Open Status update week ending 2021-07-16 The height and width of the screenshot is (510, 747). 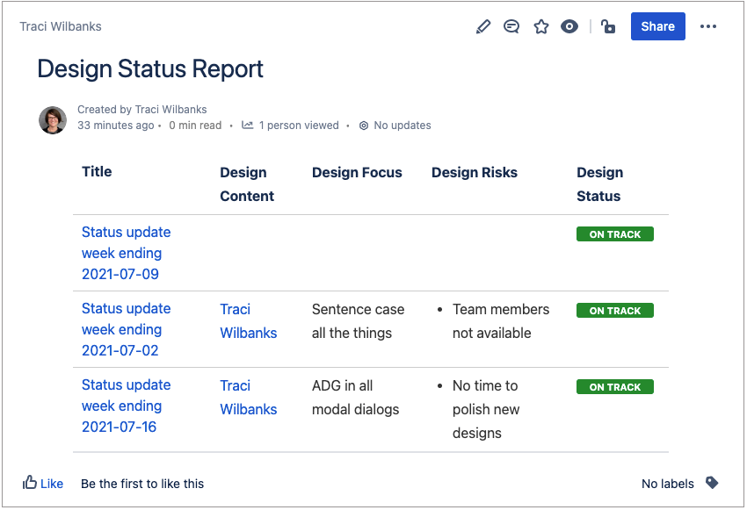[x=126, y=406]
